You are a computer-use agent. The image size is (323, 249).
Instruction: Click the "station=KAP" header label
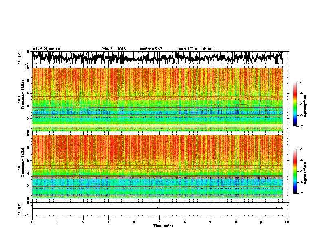point(151,49)
